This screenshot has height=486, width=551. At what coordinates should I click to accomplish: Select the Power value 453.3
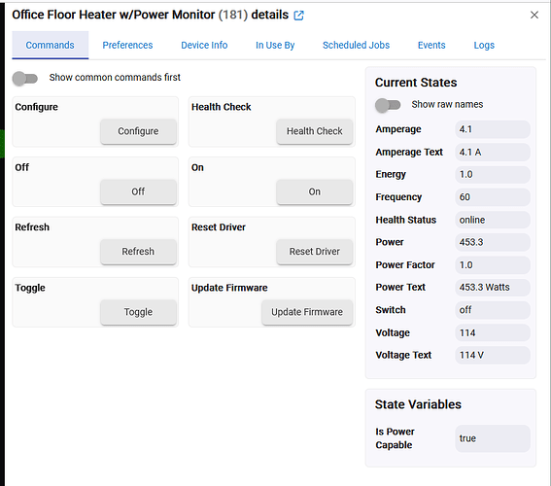coord(493,242)
